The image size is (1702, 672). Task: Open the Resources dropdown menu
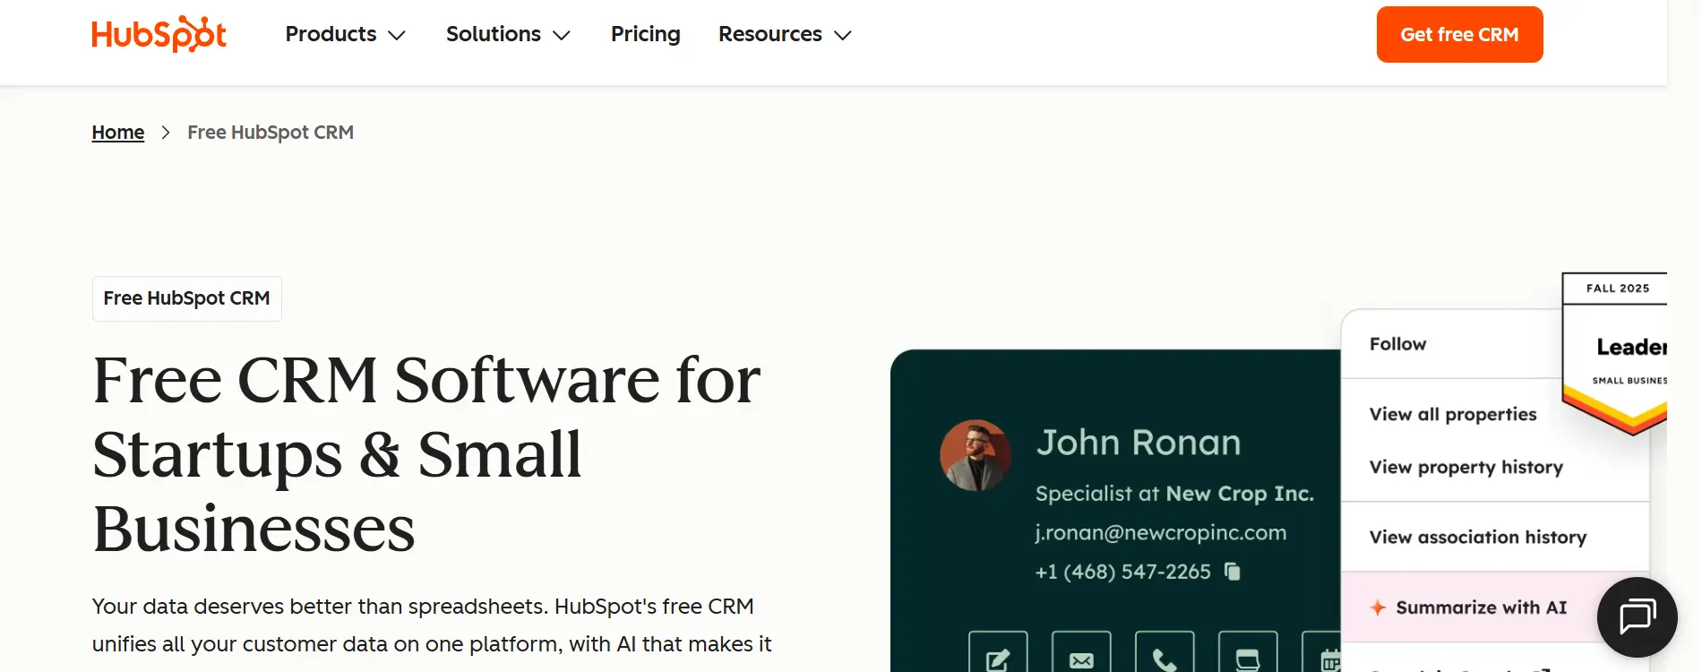coord(784,34)
